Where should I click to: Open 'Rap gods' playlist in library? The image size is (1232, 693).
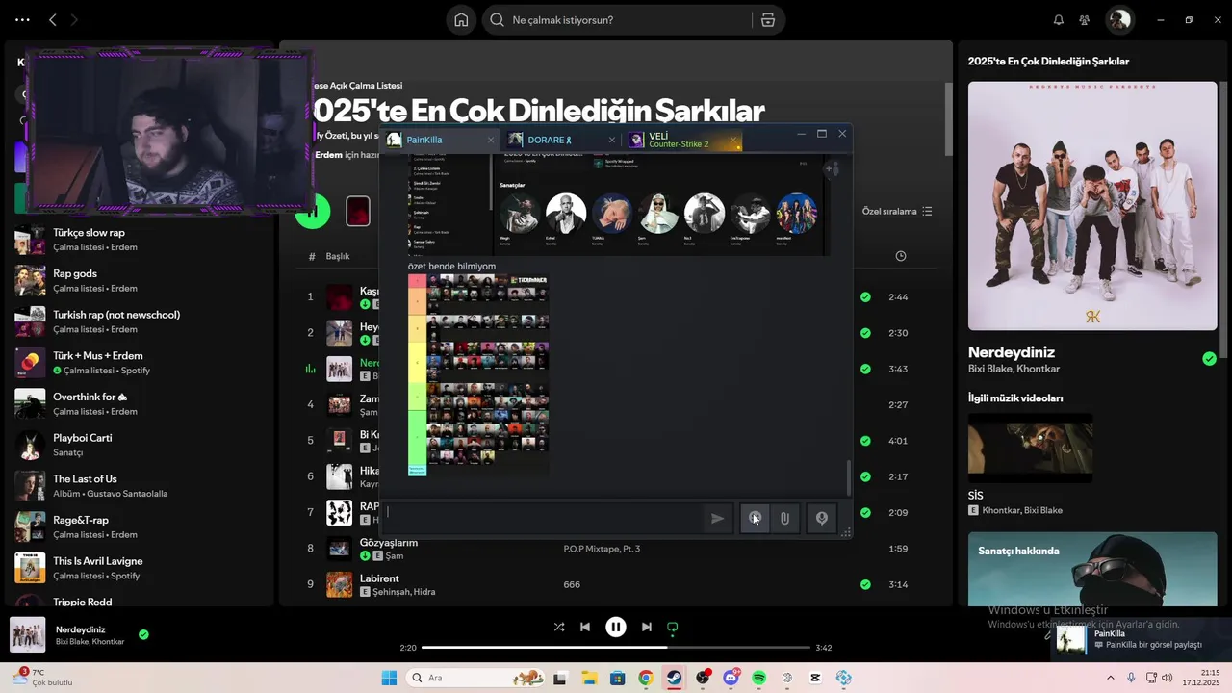(141, 280)
